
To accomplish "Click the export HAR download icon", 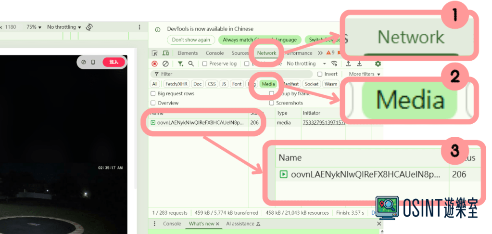I will (x=359, y=64).
